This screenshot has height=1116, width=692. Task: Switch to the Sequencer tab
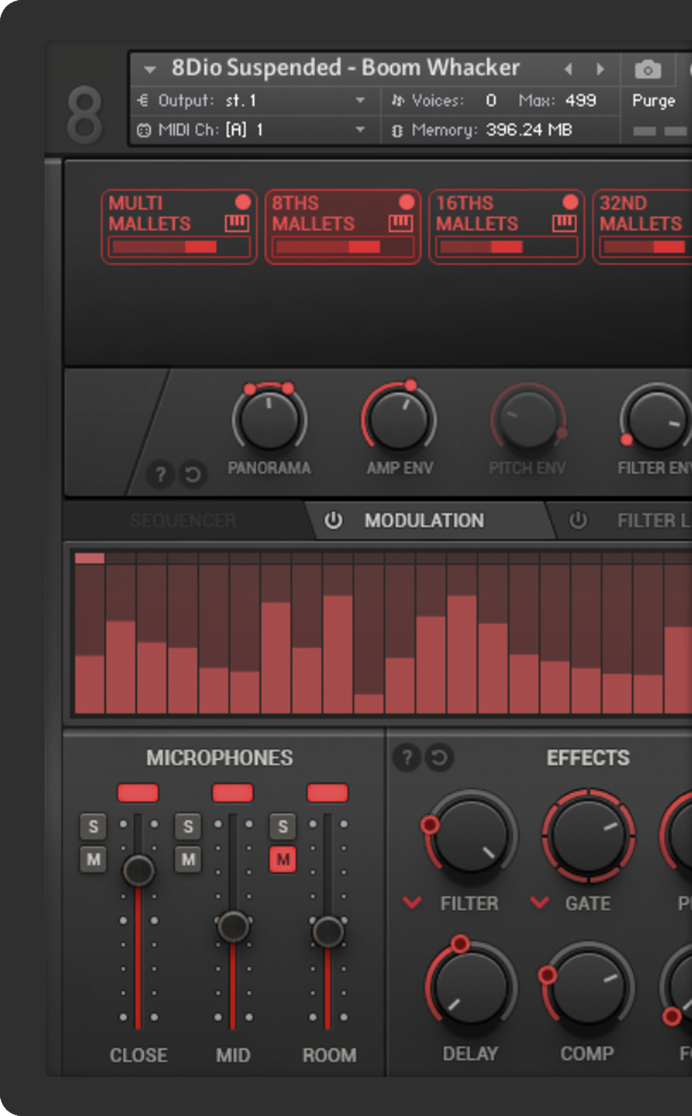tap(183, 520)
